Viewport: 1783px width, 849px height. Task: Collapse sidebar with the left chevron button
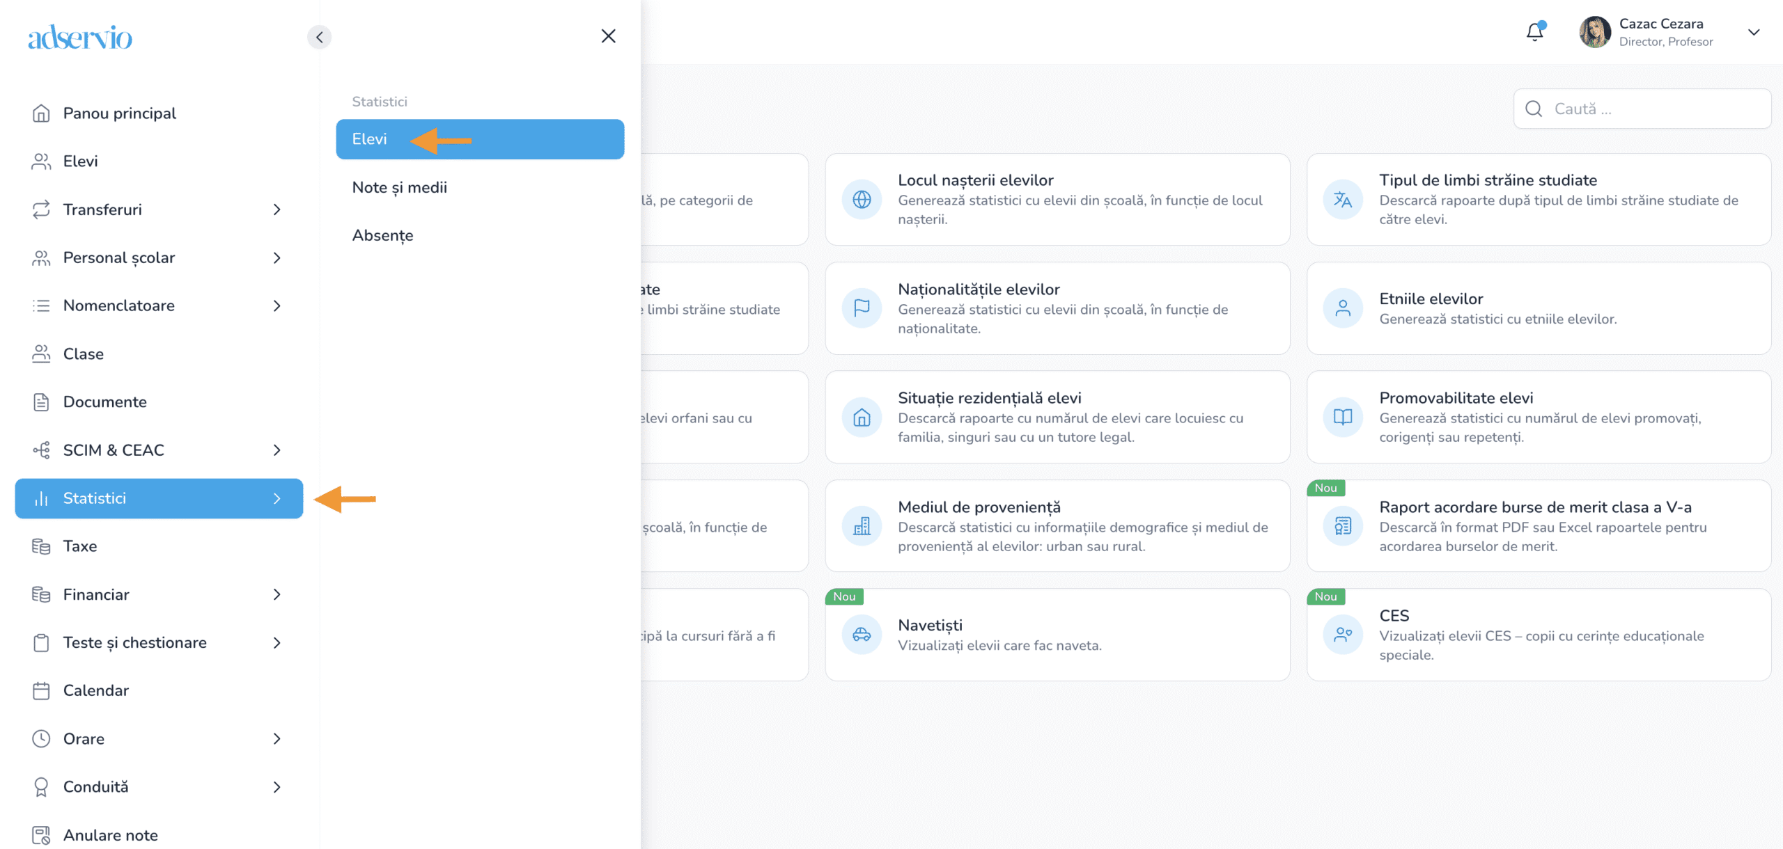(x=319, y=37)
